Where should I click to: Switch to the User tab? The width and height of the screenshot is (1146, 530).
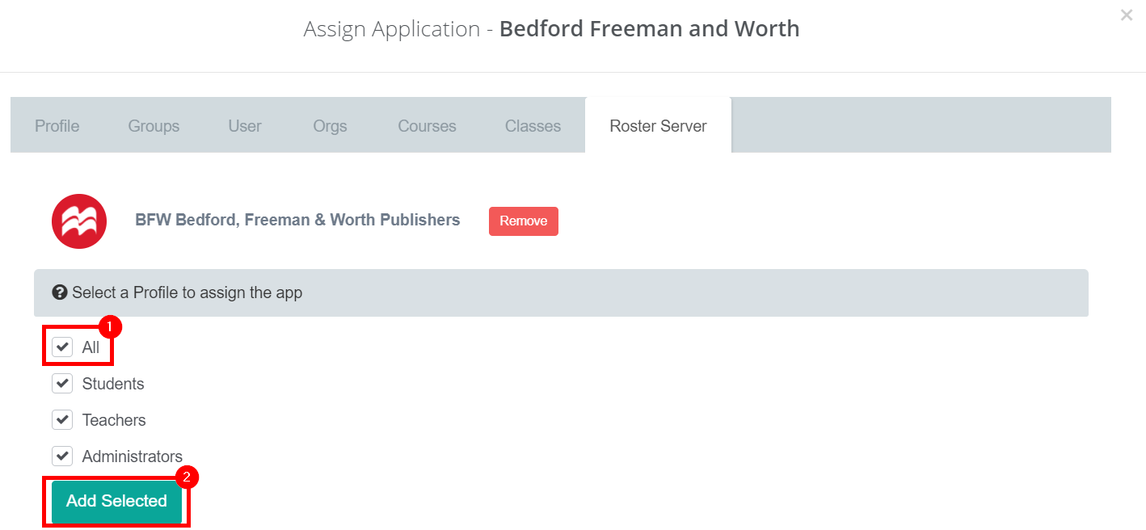(245, 125)
